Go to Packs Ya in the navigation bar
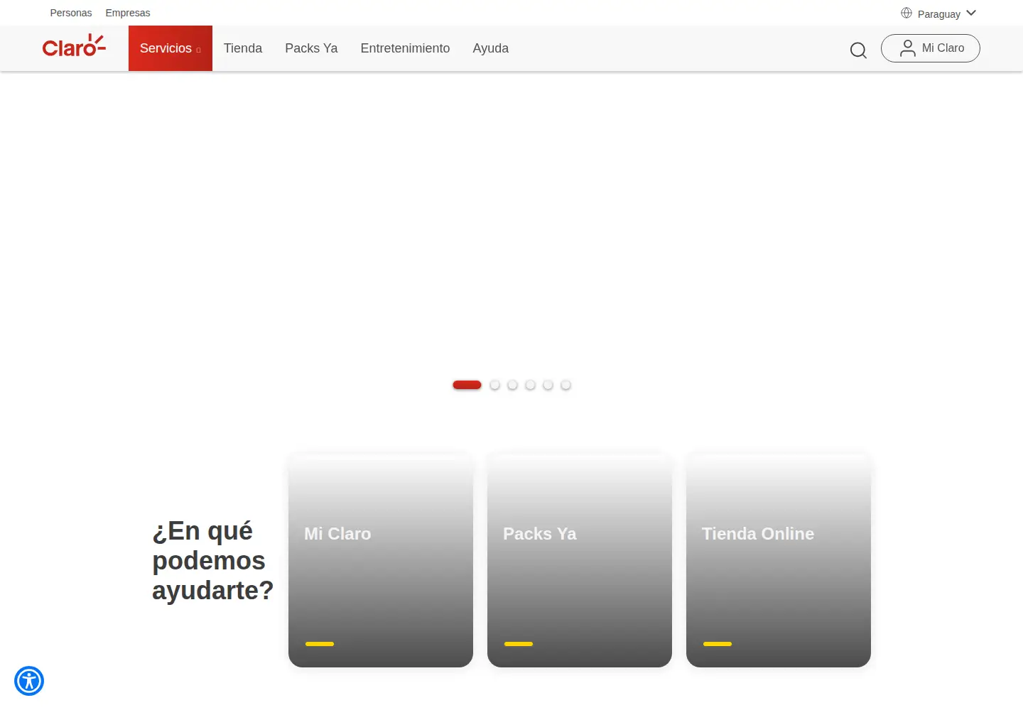 [311, 48]
